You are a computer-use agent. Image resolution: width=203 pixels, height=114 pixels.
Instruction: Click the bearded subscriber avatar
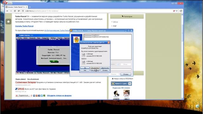pos(116,93)
